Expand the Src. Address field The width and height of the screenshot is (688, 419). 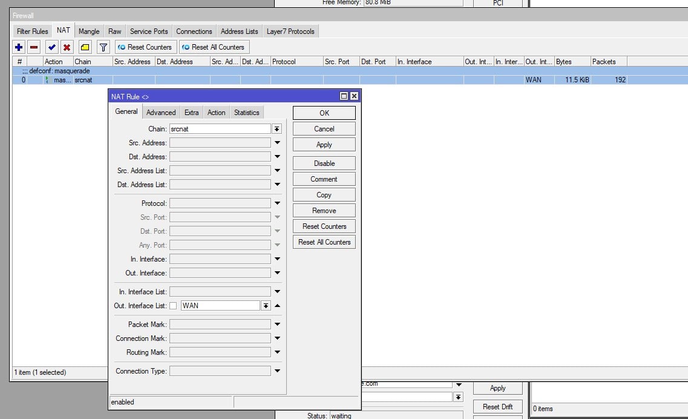277,143
